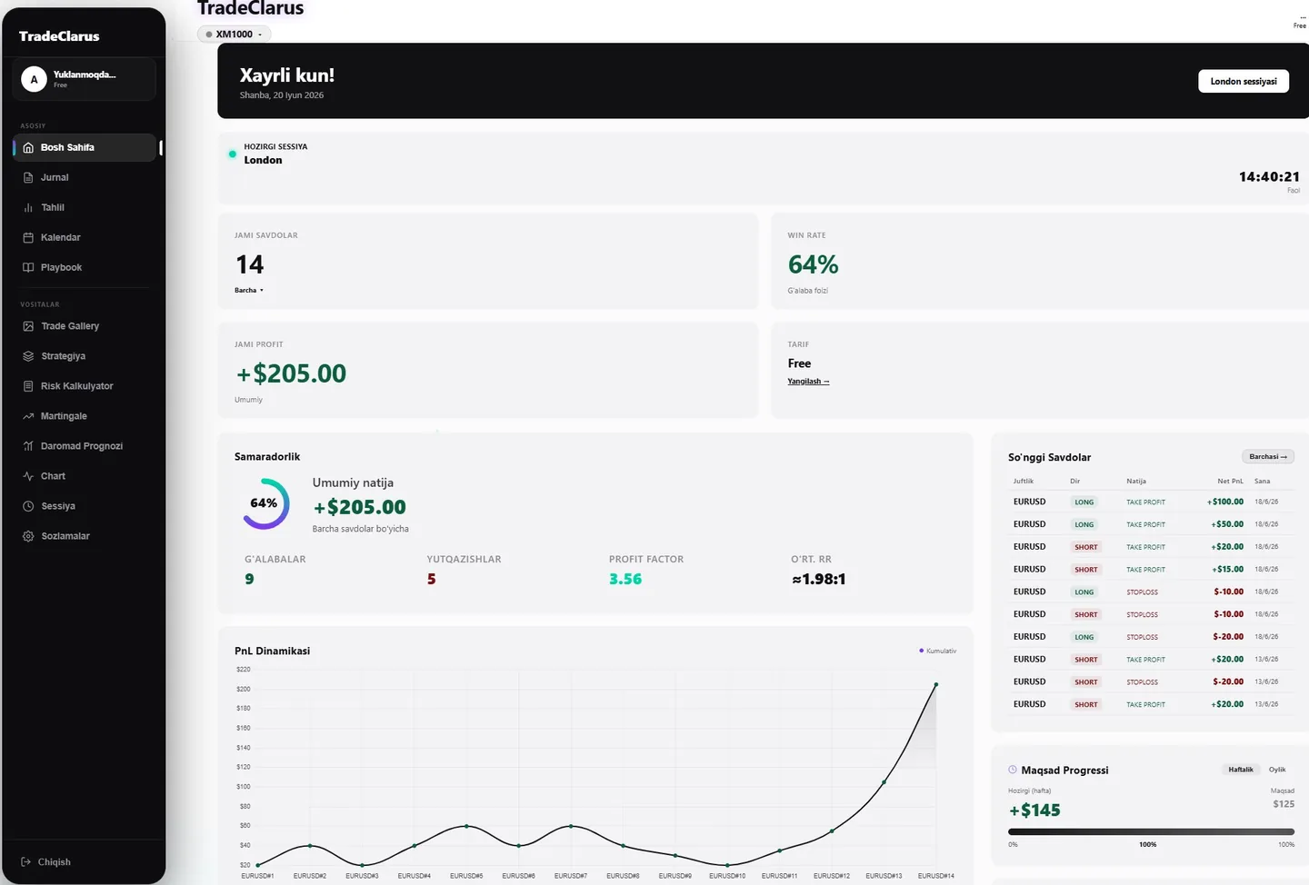Click the +$50.00 trade row

point(1150,524)
